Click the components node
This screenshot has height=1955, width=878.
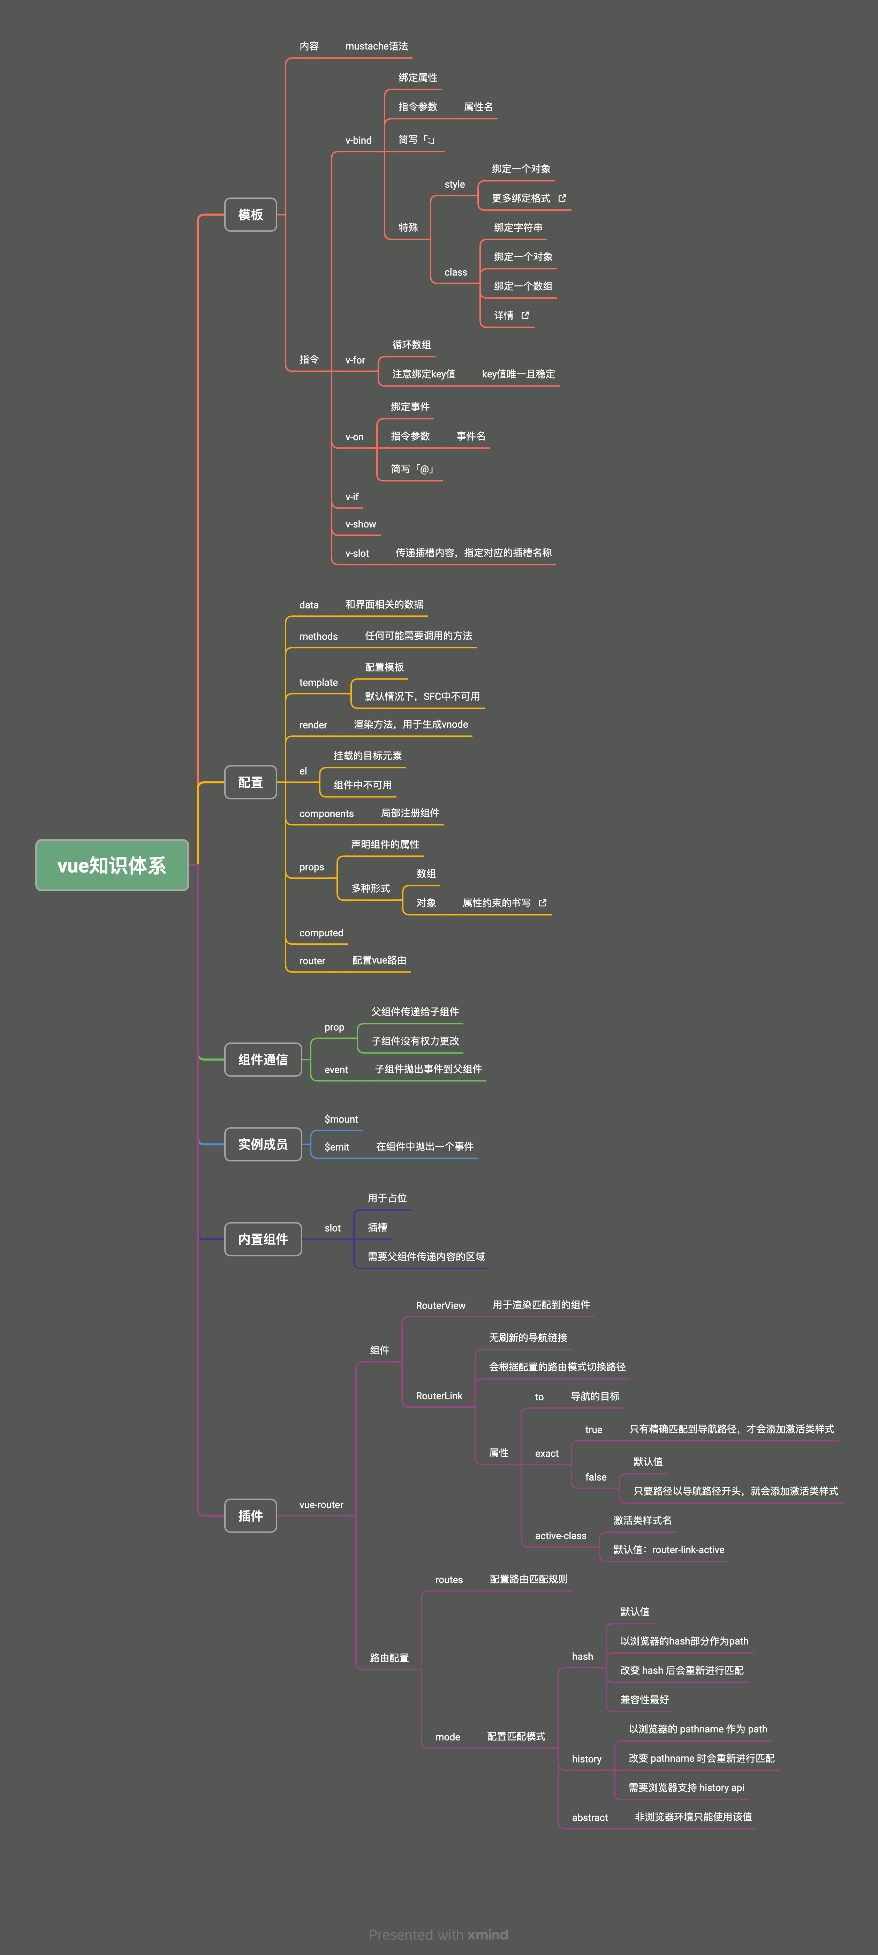click(x=327, y=814)
